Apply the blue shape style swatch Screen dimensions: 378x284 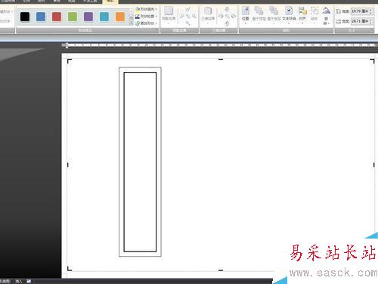tap(41, 17)
